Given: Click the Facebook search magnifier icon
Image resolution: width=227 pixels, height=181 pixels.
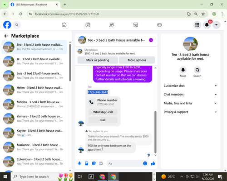Looking at the screenshot, I should 17,25.
